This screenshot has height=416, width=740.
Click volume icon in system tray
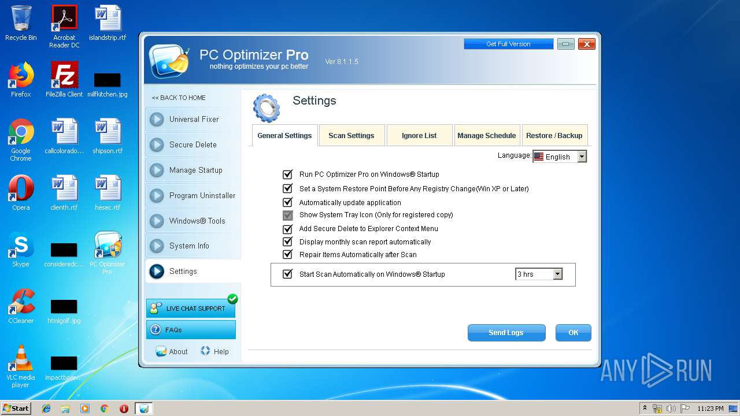671,408
